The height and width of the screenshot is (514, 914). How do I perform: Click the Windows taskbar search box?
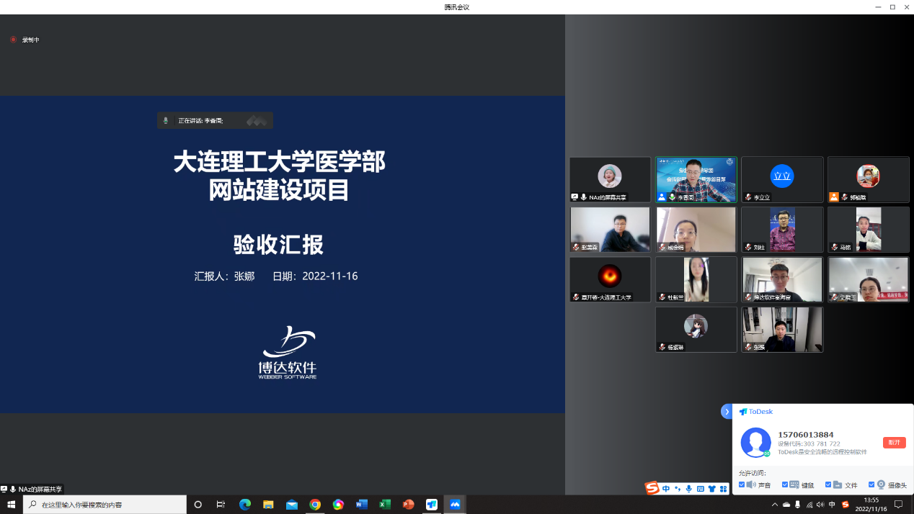(105, 505)
